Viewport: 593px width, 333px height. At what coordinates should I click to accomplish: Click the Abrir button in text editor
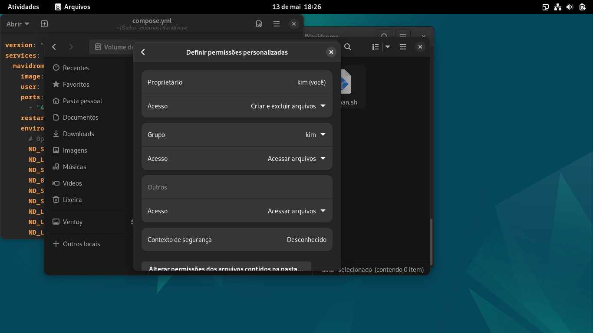pos(14,24)
